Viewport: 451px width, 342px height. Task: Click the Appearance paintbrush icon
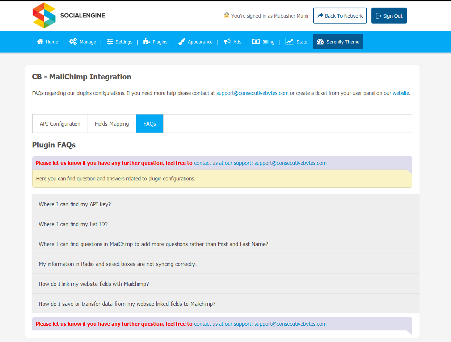pyautogui.click(x=182, y=42)
